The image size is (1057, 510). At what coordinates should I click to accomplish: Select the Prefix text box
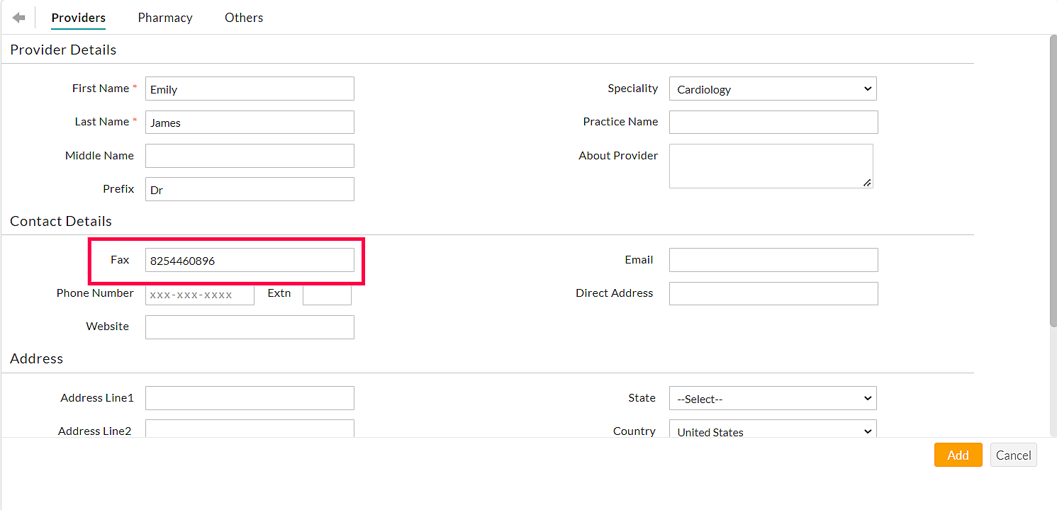250,190
